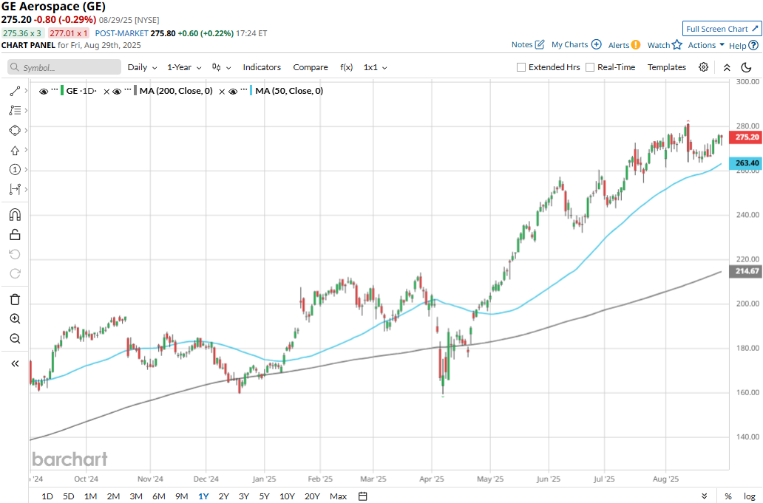Open the Actions dropdown menu
763x503 pixels.
coord(706,45)
